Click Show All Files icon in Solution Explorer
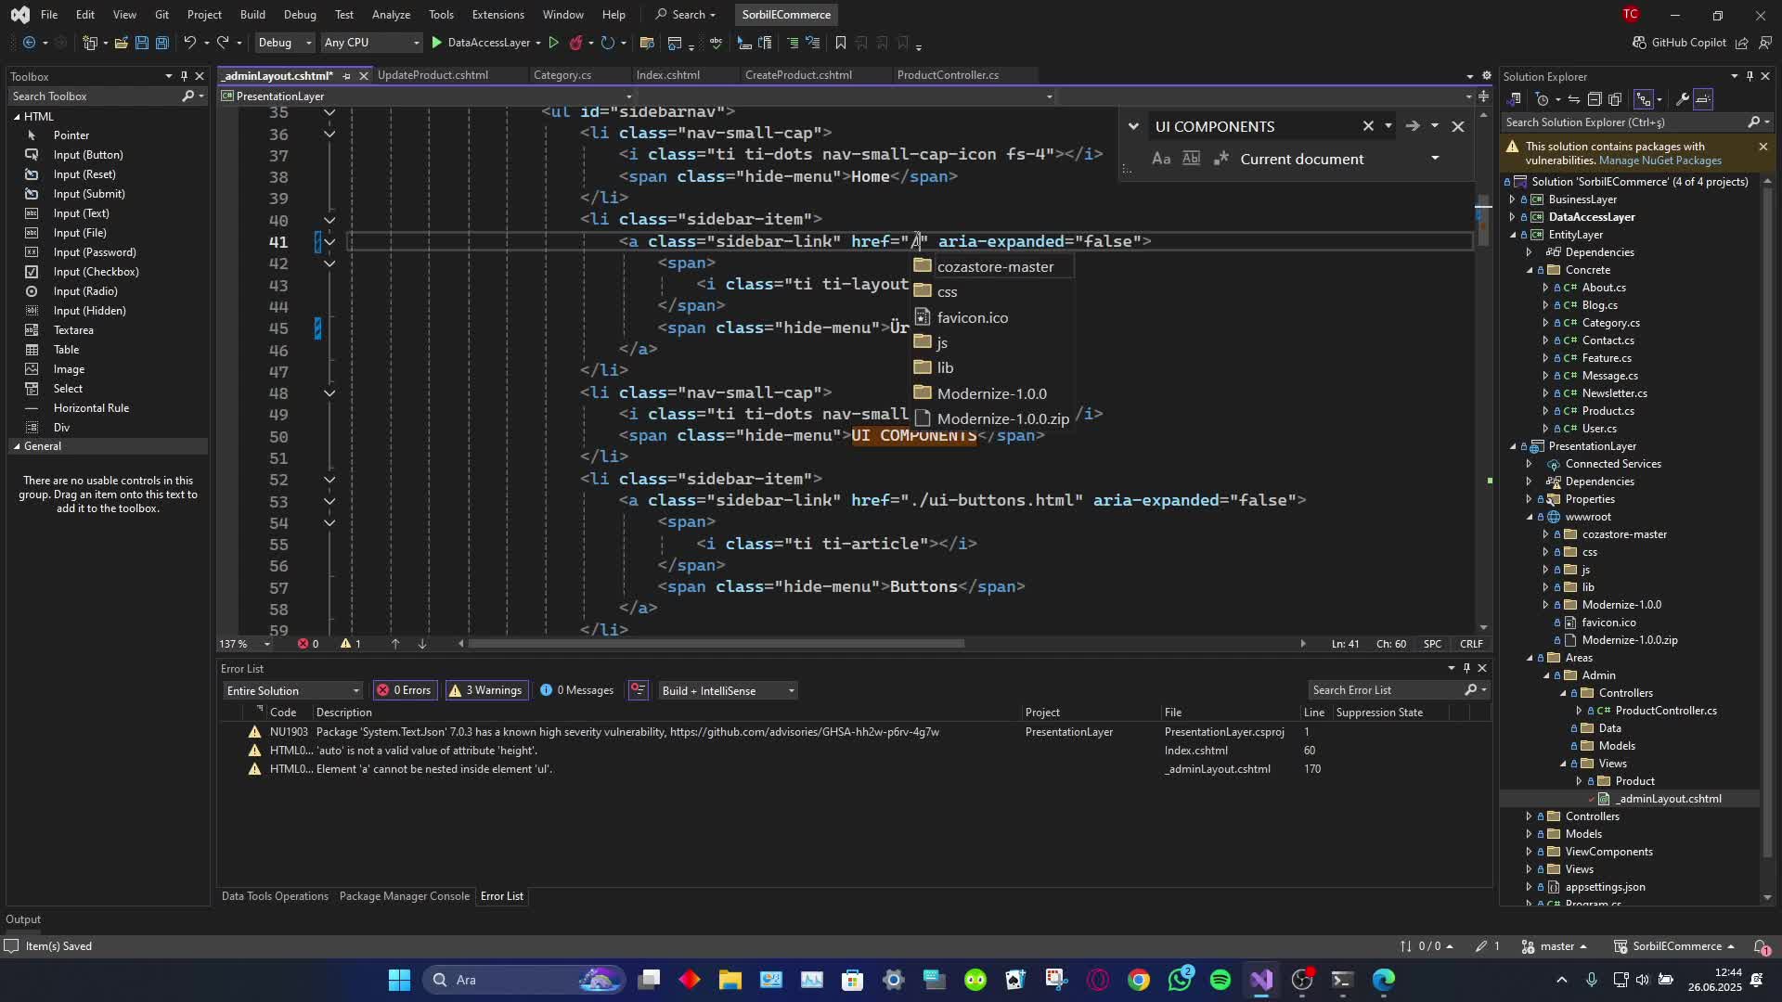This screenshot has height=1002, width=1782. coord(1615,99)
